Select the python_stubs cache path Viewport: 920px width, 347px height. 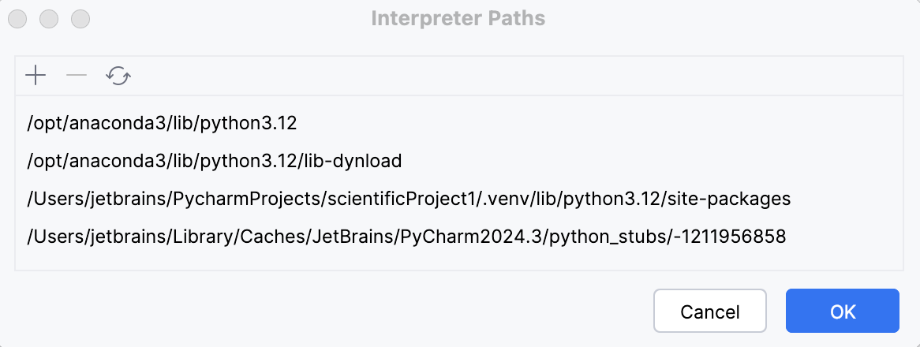406,237
